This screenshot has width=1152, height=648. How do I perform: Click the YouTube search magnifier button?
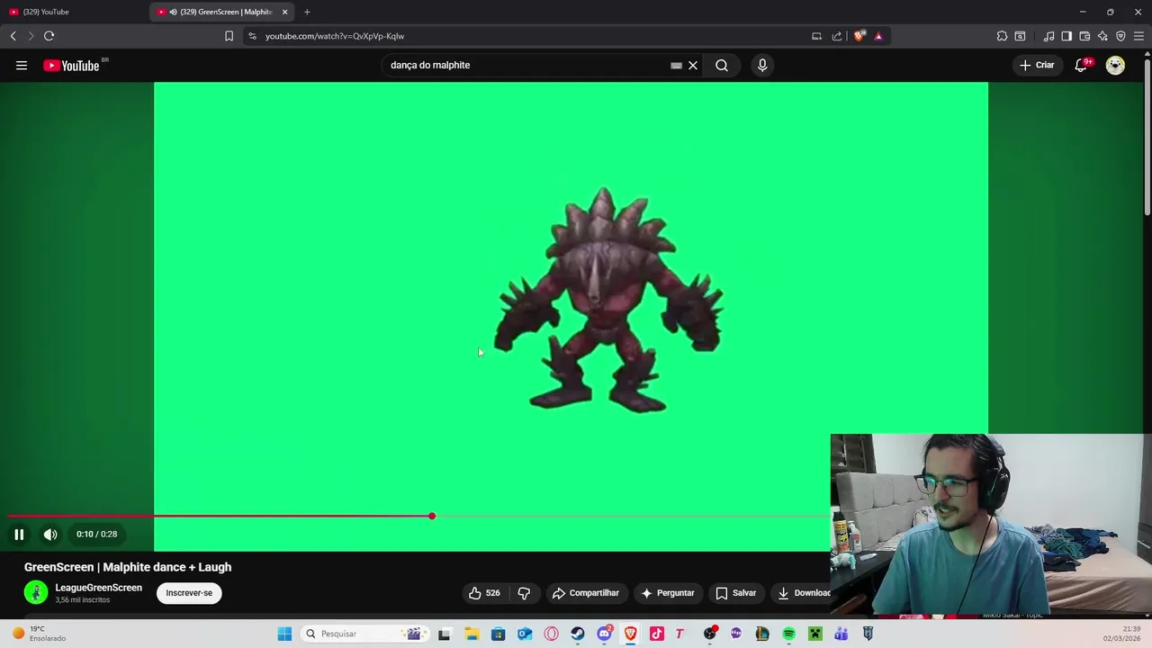[722, 65]
